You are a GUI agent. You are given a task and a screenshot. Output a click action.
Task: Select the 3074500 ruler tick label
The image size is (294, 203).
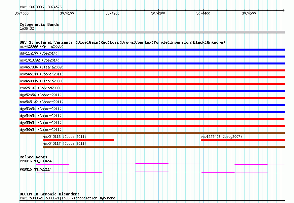tap(249, 13)
